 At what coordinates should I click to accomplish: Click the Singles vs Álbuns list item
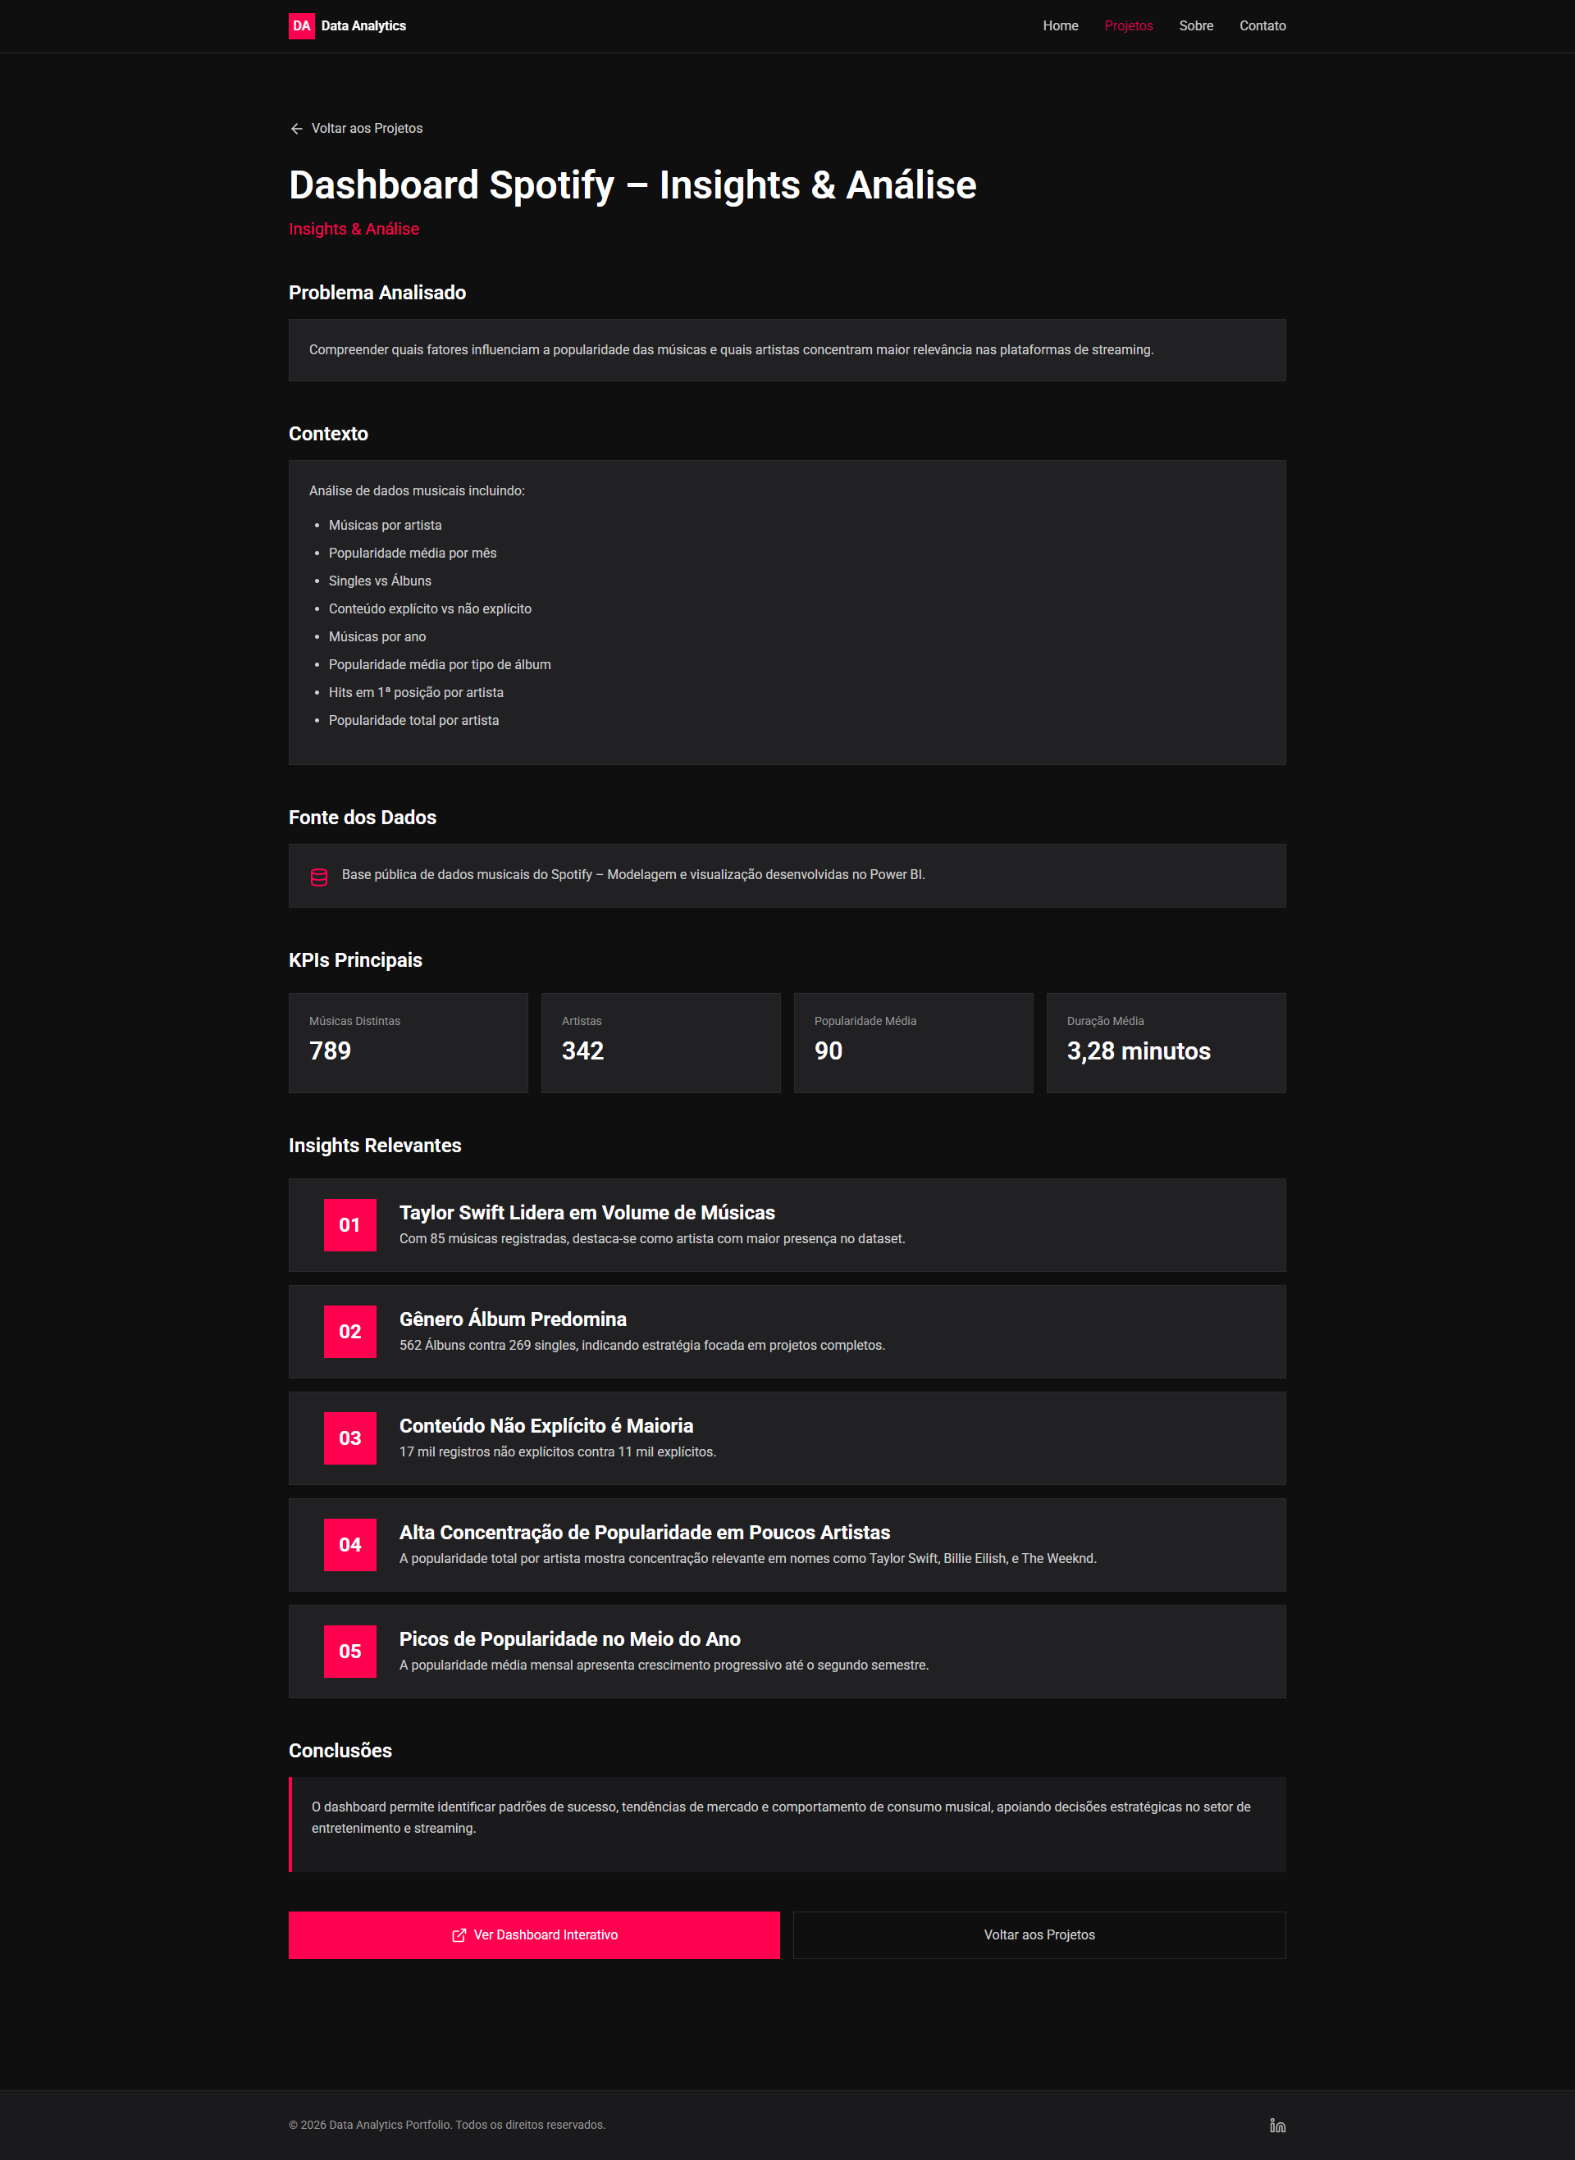(x=380, y=581)
